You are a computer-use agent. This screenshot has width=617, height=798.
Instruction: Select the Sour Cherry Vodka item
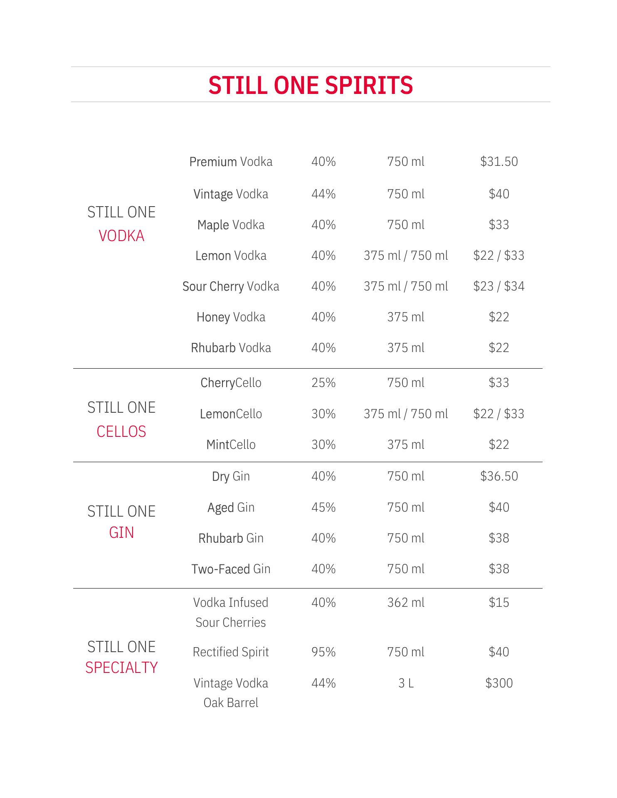pyautogui.click(x=231, y=286)
